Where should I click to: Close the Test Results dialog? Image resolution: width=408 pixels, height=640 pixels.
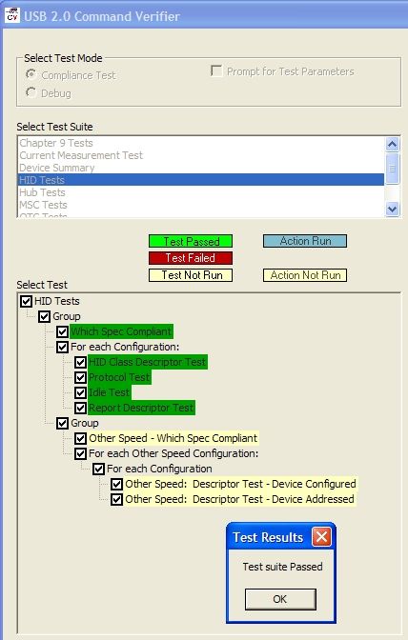click(x=321, y=537)
